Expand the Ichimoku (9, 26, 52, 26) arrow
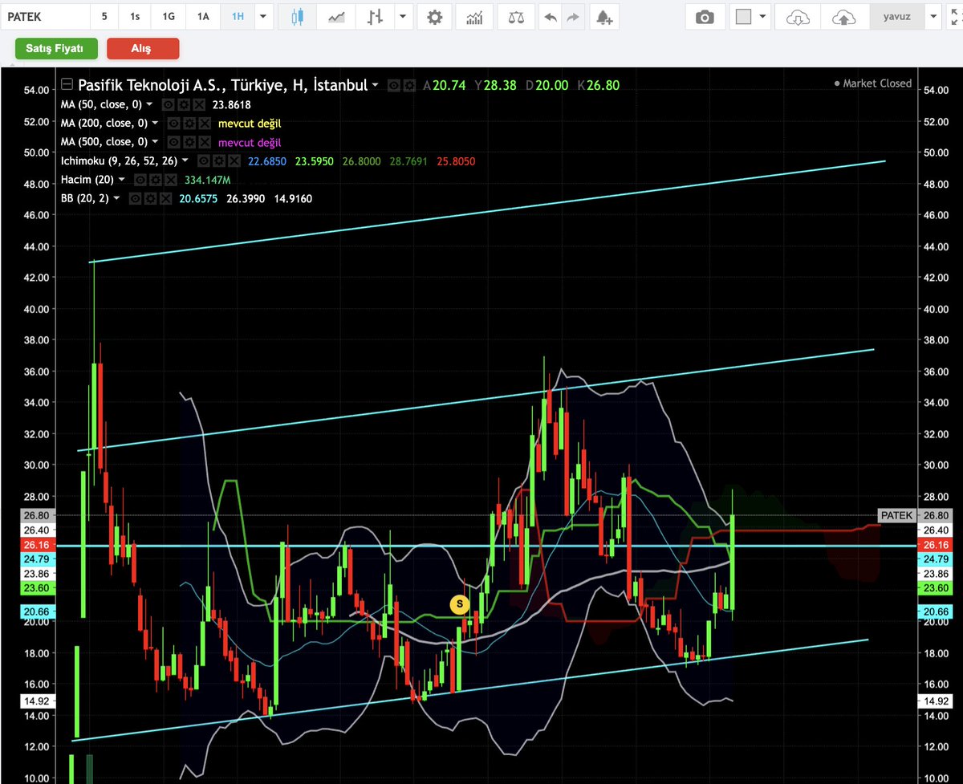Viewport: 963px width, 784px height. click(185, 161)
